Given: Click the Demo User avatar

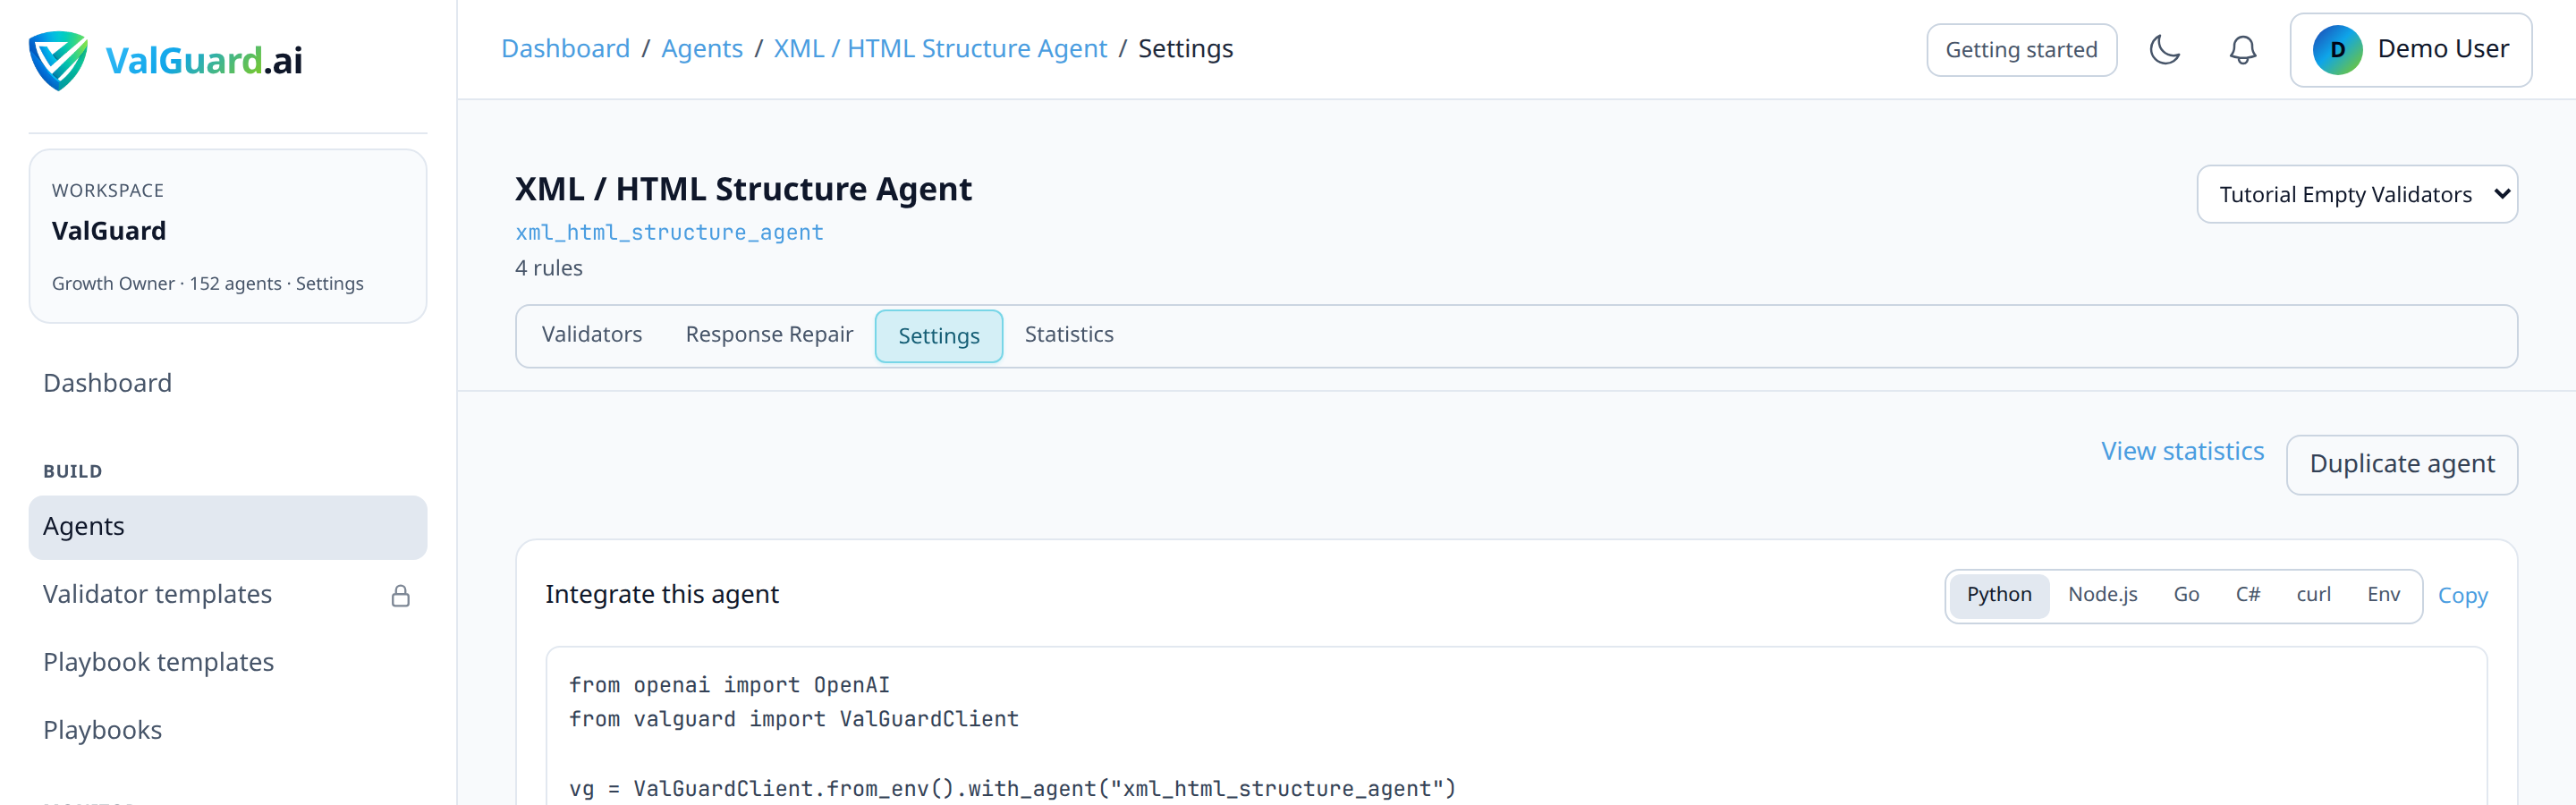Looking at the screenshot, I should coord(2337,49).
